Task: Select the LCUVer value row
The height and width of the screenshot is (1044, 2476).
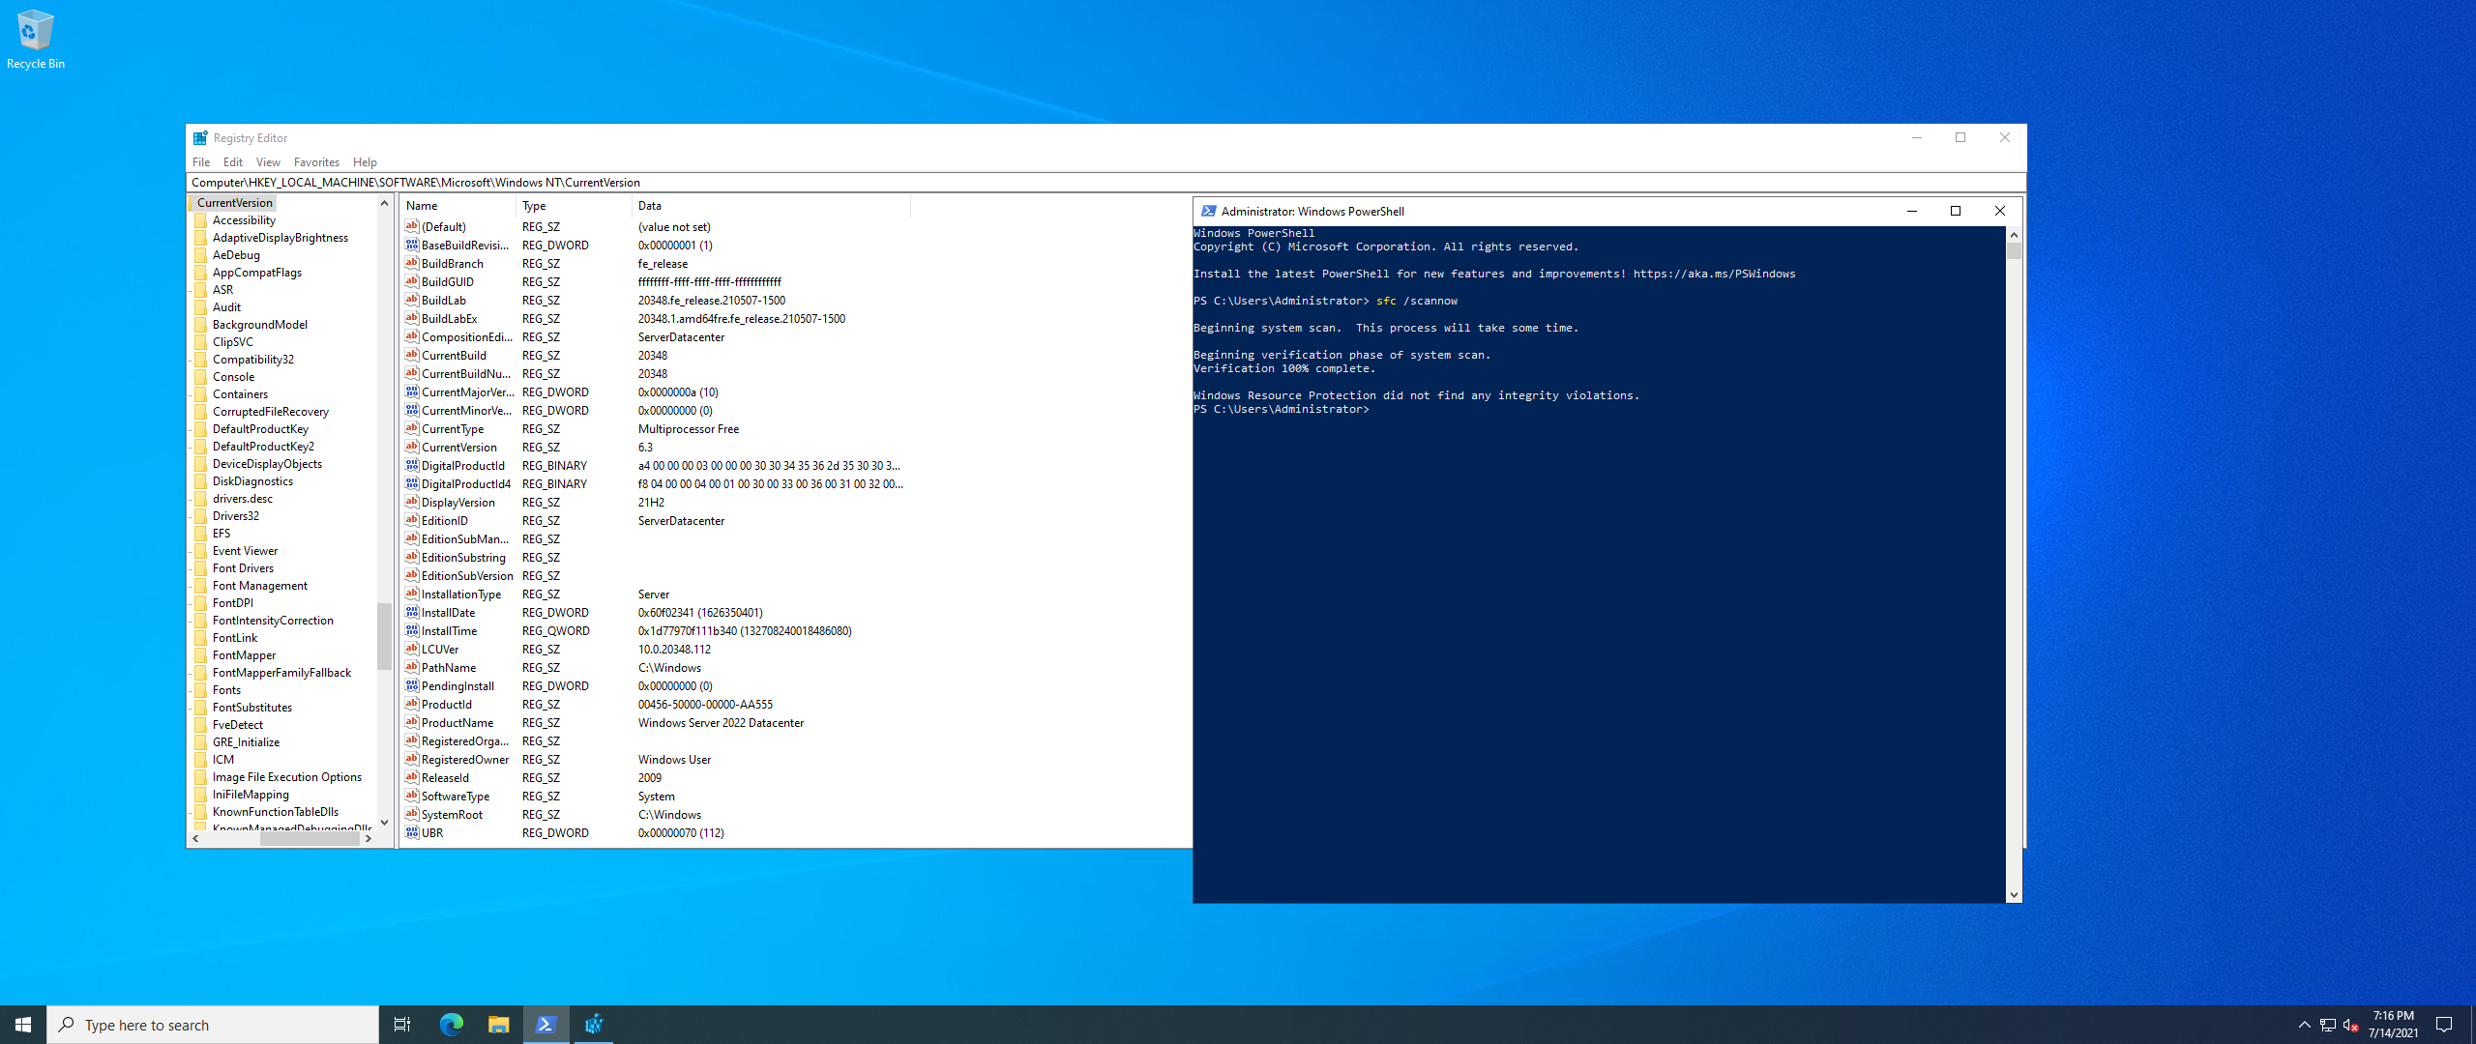Action: 655,650
